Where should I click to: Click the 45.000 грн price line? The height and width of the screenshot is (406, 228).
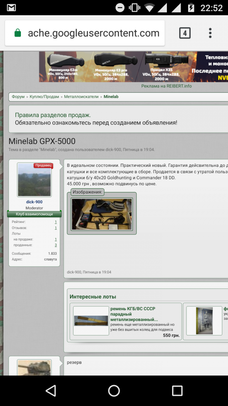pos(112,184)
